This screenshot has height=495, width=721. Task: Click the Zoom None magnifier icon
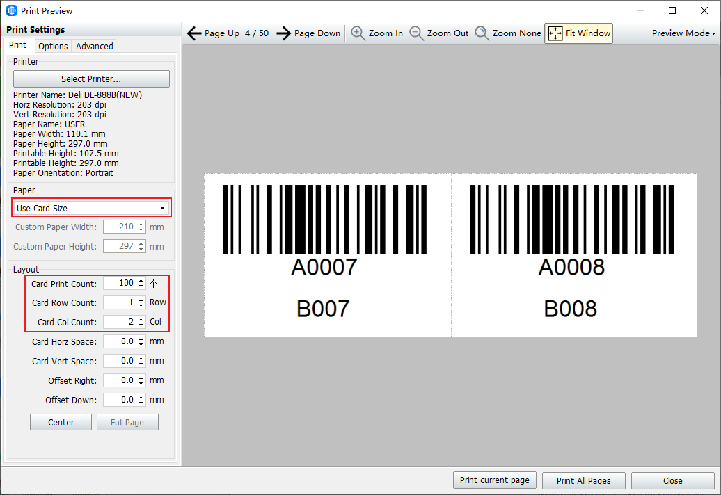pyautogui.click(x=482, y=33)
